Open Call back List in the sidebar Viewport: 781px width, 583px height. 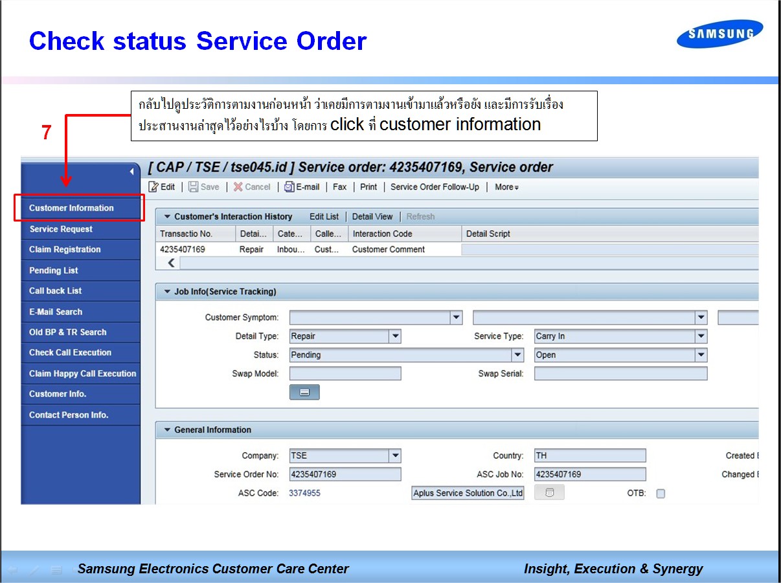(81, 291)
